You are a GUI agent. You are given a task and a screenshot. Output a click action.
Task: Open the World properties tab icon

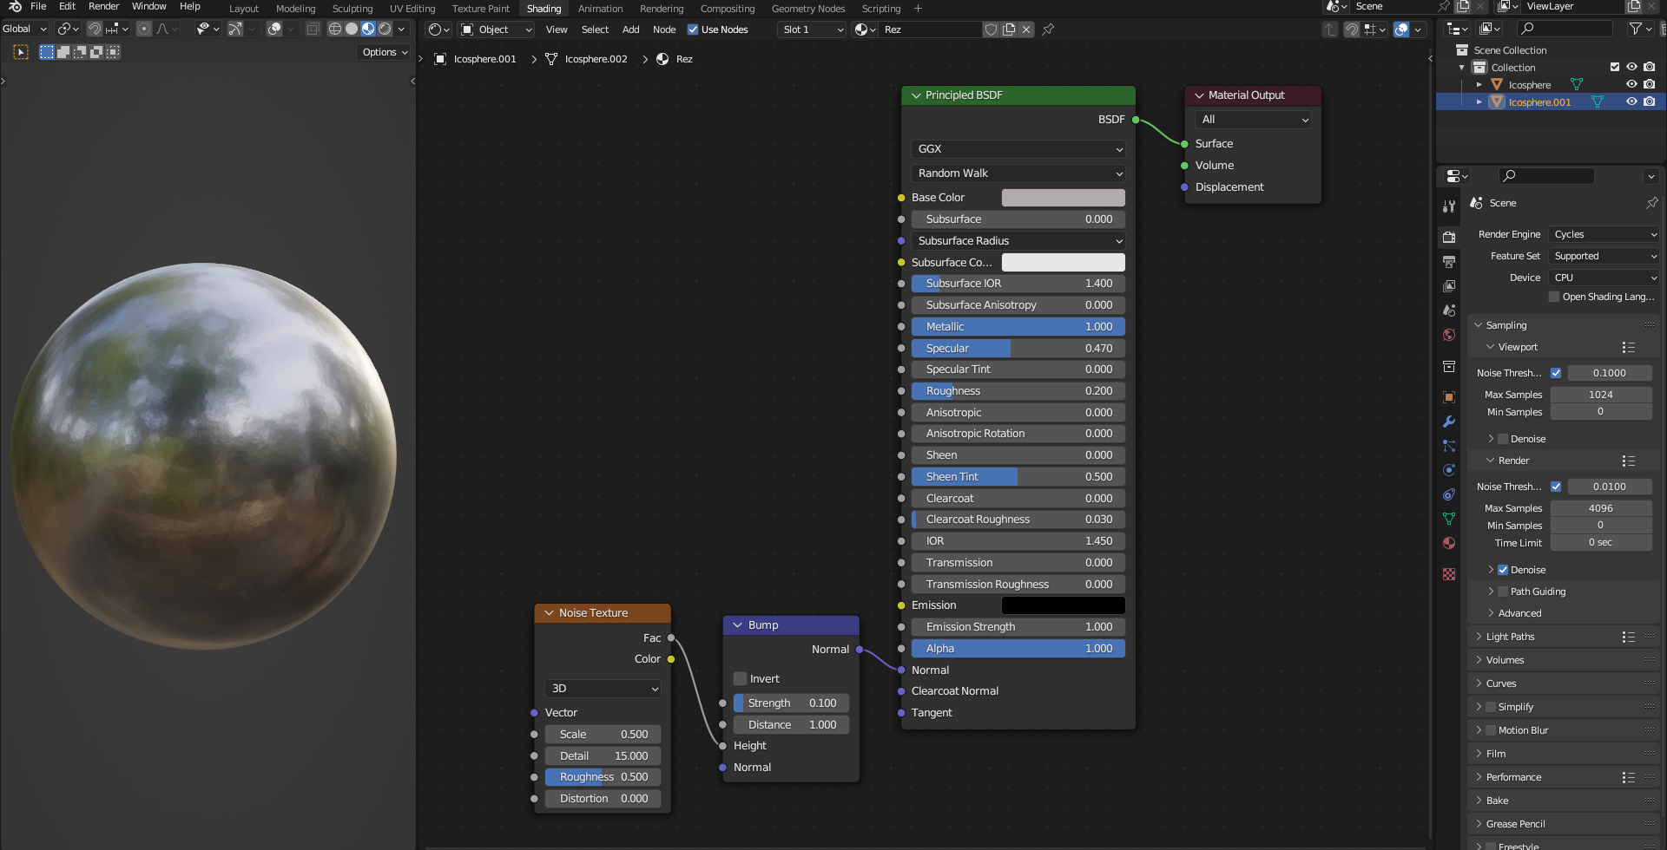pos(1448,335)
